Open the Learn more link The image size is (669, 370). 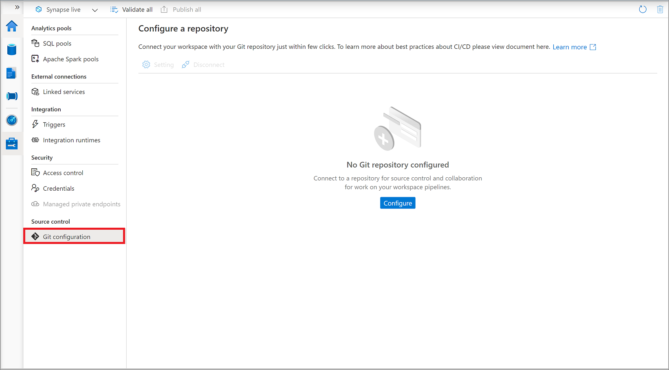[570, 47]
